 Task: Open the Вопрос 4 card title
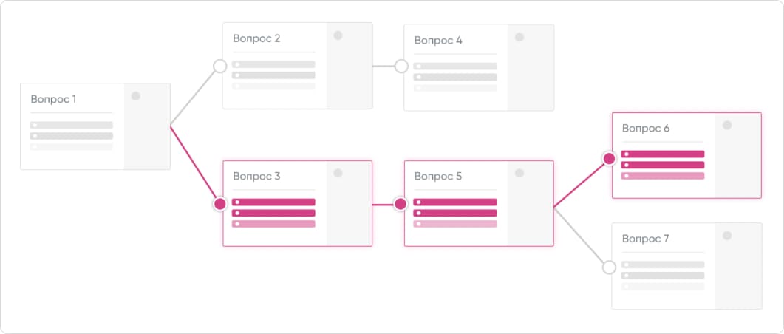438,41
